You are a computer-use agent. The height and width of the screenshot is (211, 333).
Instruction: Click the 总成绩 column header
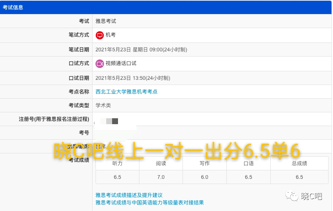tap(299, 163)
